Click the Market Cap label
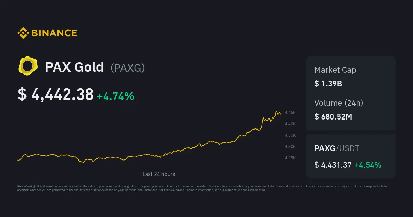The height and width of the screenshot is (217, 413). (335, 70)
